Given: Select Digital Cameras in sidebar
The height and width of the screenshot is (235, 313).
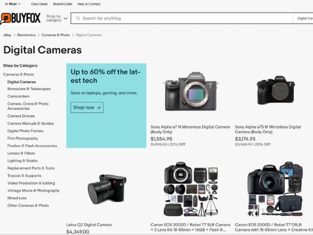Looking at the screenshot, I should [22, 82].
